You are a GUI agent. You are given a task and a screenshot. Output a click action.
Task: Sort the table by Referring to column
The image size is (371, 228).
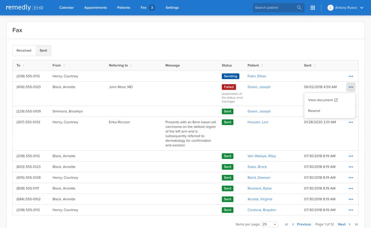(131, 65)
